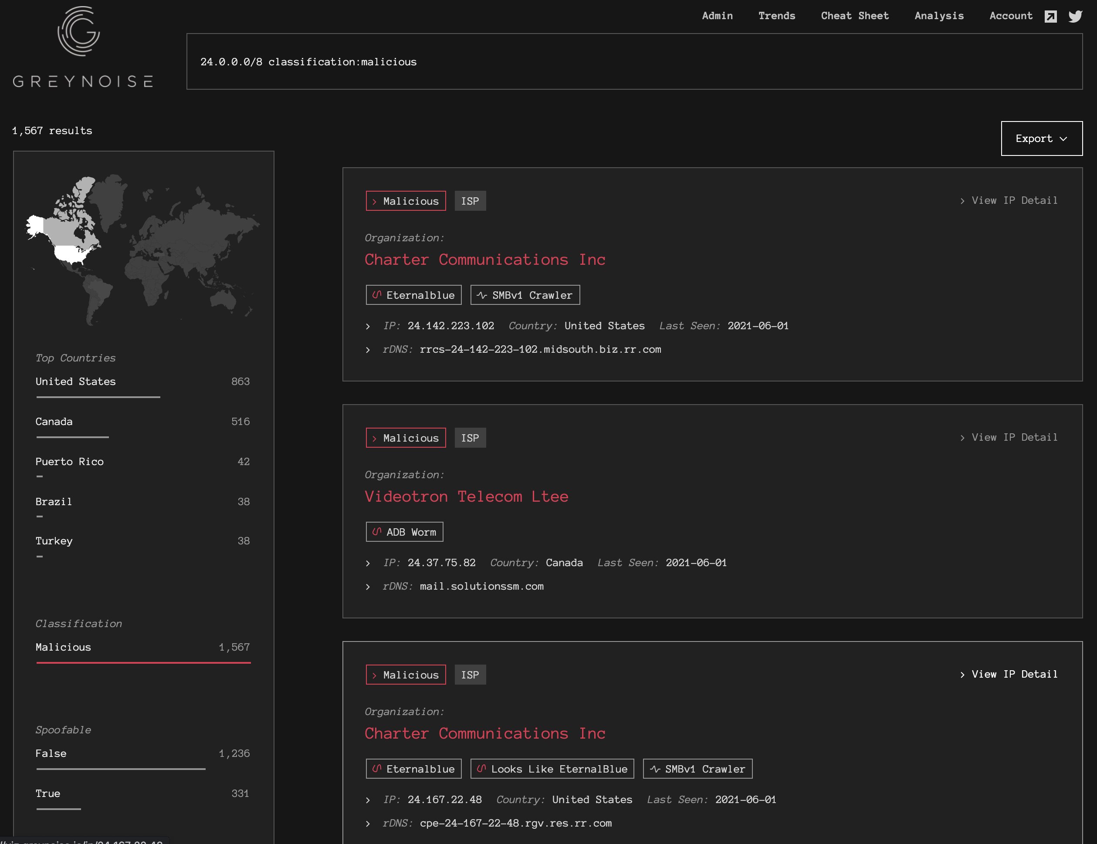
Task: Open the Twitter bird icon link
Action: point(1075,17)
